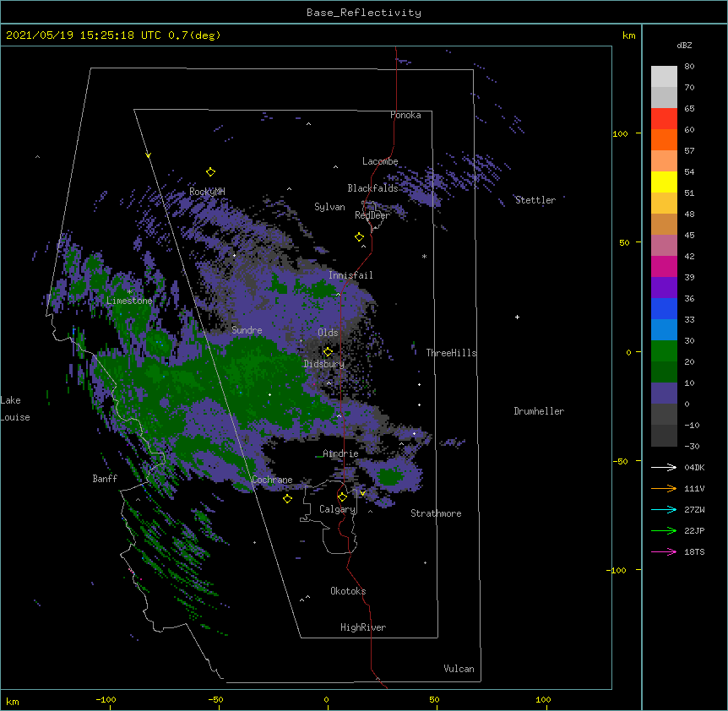Select the 42 dBZ magenta swatch
The image size is (728, 711).
pyautogui.click(x=664, y=266)
